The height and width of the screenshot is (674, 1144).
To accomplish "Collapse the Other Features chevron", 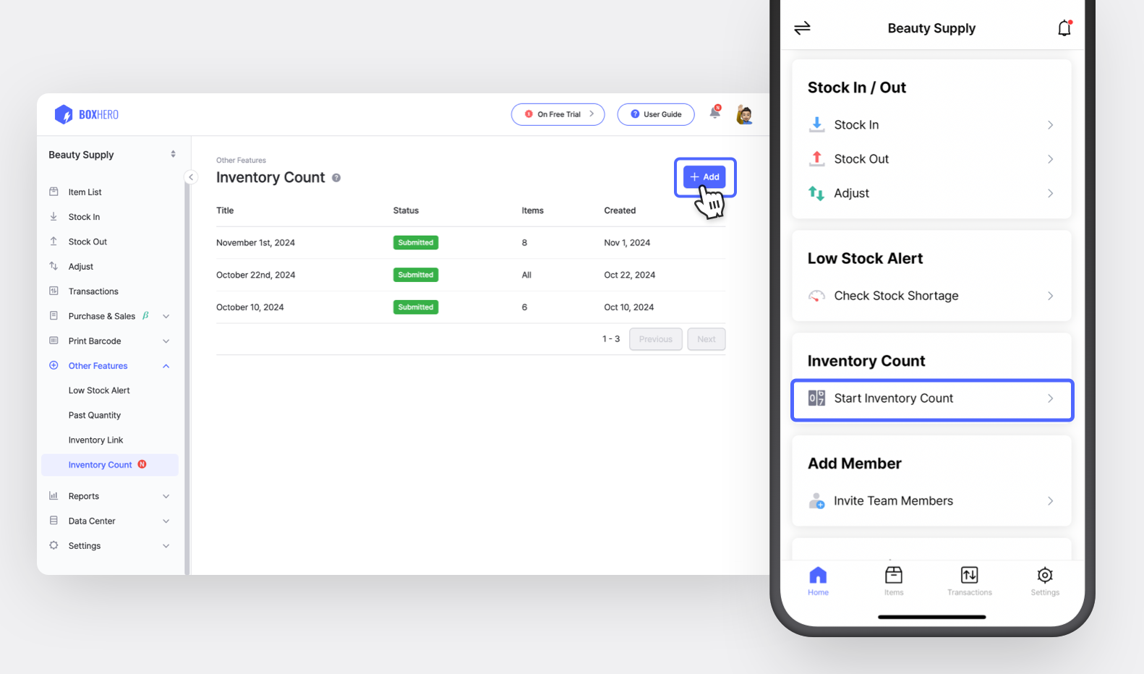I will 166,366.
